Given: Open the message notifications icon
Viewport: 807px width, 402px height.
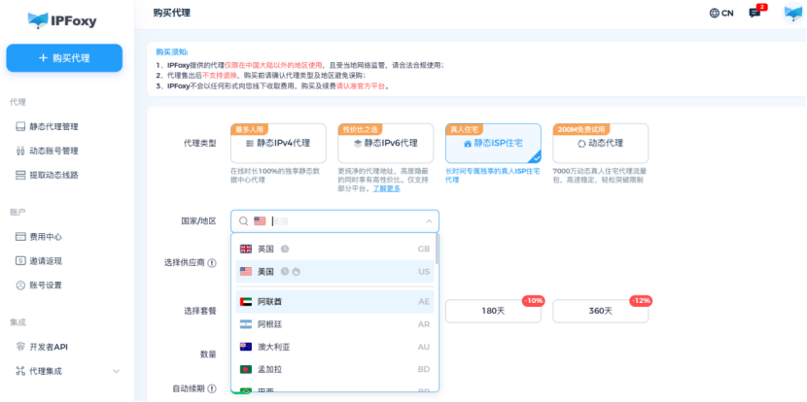Looking at the screenshot, I should click(x=754, y=14).
